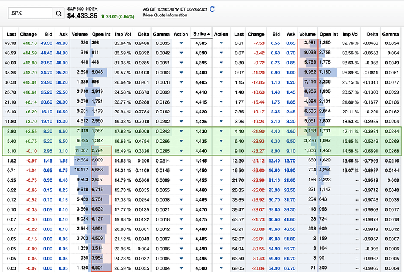Click the call-side Imp Vol column header
404x272 pixels.
coord(122,34)
